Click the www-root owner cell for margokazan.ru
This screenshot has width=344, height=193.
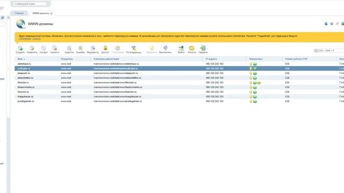coord(66,96)
